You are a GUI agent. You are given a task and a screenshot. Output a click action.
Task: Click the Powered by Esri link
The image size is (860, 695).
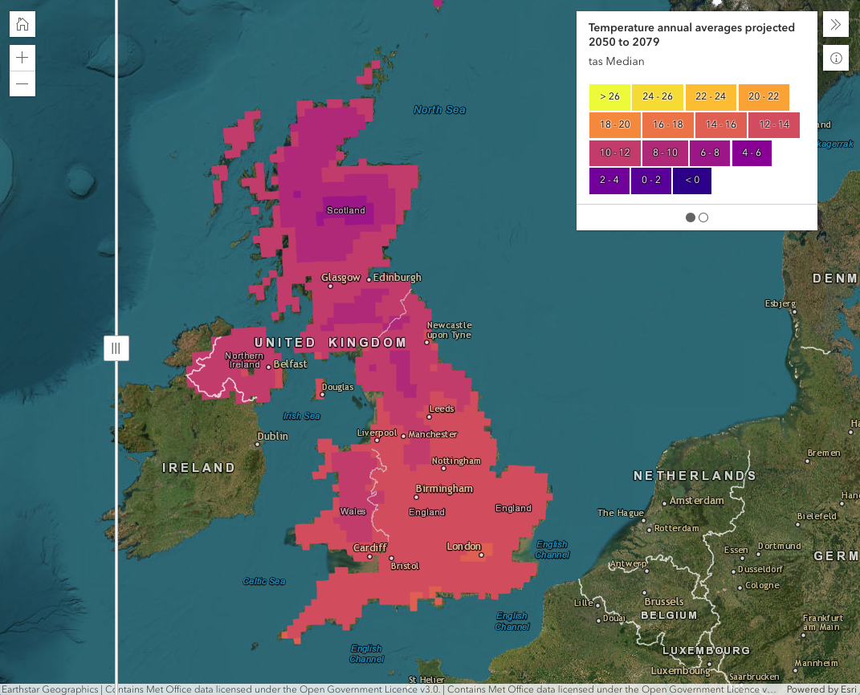[828, 689]
